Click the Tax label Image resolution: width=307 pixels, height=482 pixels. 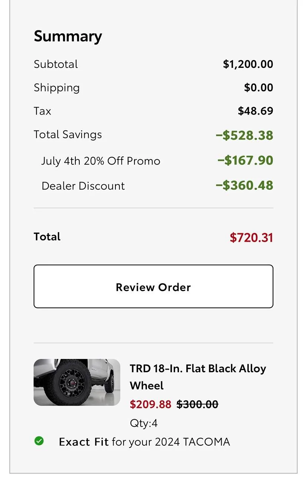pyautogui.click(x=42, y=111)
